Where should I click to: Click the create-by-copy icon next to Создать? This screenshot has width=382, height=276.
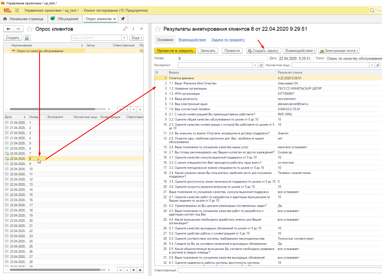point(27,38)
